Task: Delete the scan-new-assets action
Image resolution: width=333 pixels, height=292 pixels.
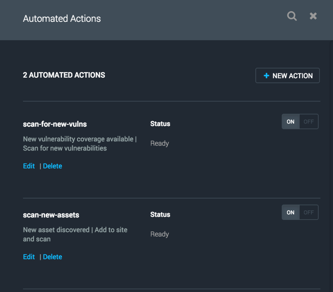Action: pyautogui.click(x=52, y=257)
